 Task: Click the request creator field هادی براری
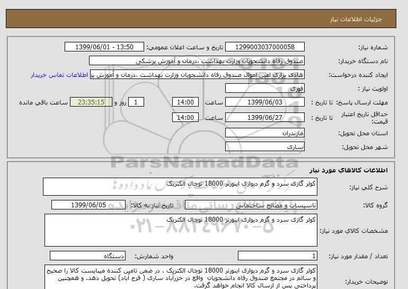click(x=197, y=74)
